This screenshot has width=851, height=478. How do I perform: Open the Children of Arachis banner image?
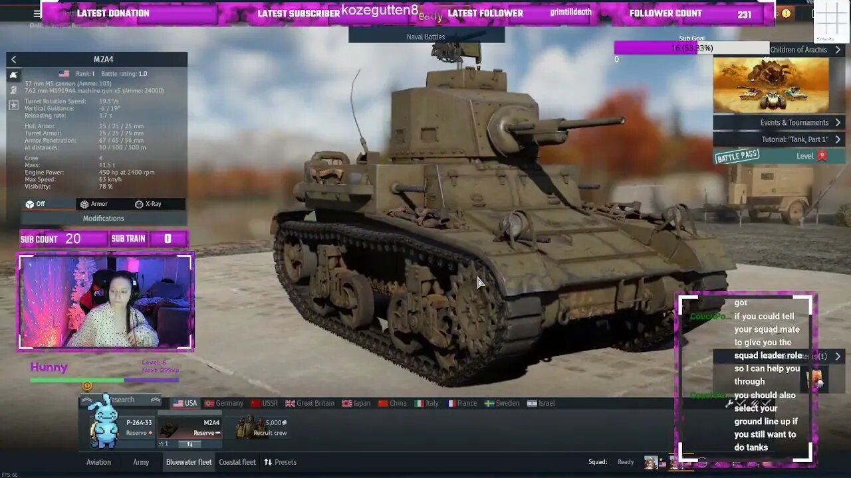click(771, 84)
